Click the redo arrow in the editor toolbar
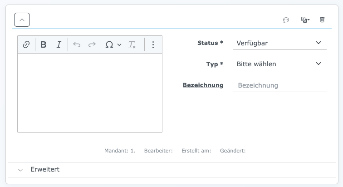The image size is (343, 187). tap(92, 44)
